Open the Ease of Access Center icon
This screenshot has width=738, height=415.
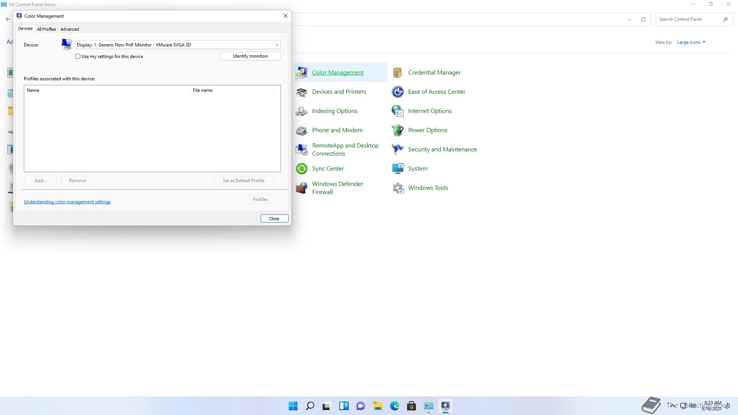pyautogui.click(x=398, y=92)
